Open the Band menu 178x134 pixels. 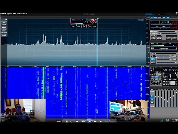pos(4,28)
